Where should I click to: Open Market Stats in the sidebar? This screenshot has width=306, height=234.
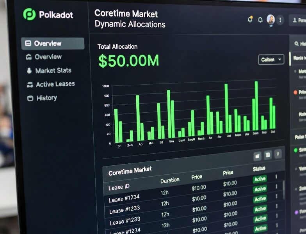[53, 70]
